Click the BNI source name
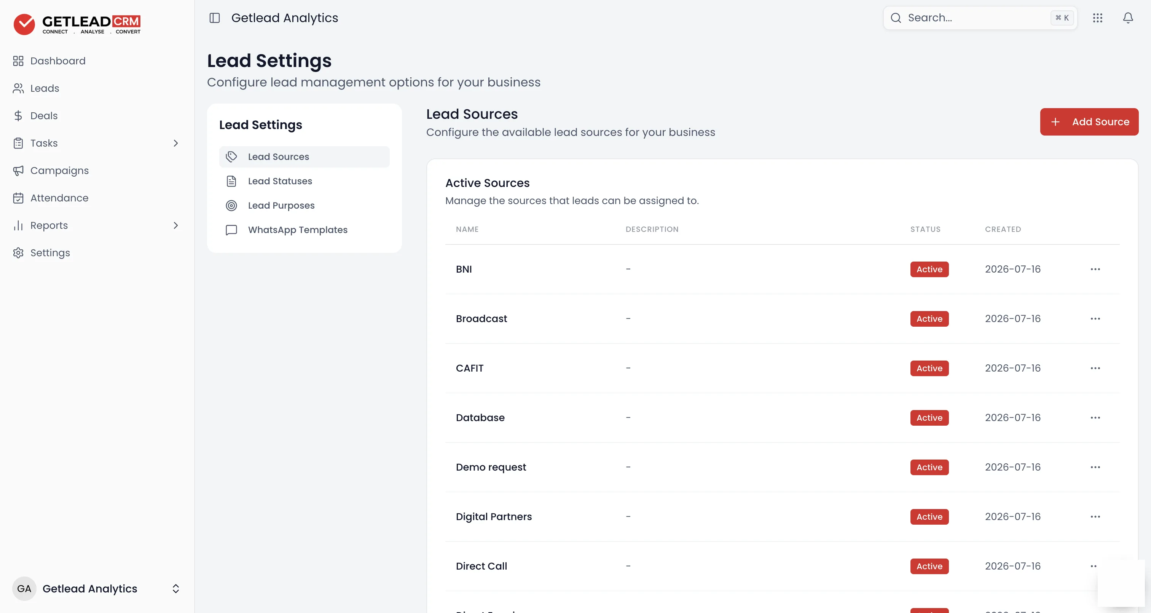The height and width of the screenshot is (613, 1151). click(464, 269)
